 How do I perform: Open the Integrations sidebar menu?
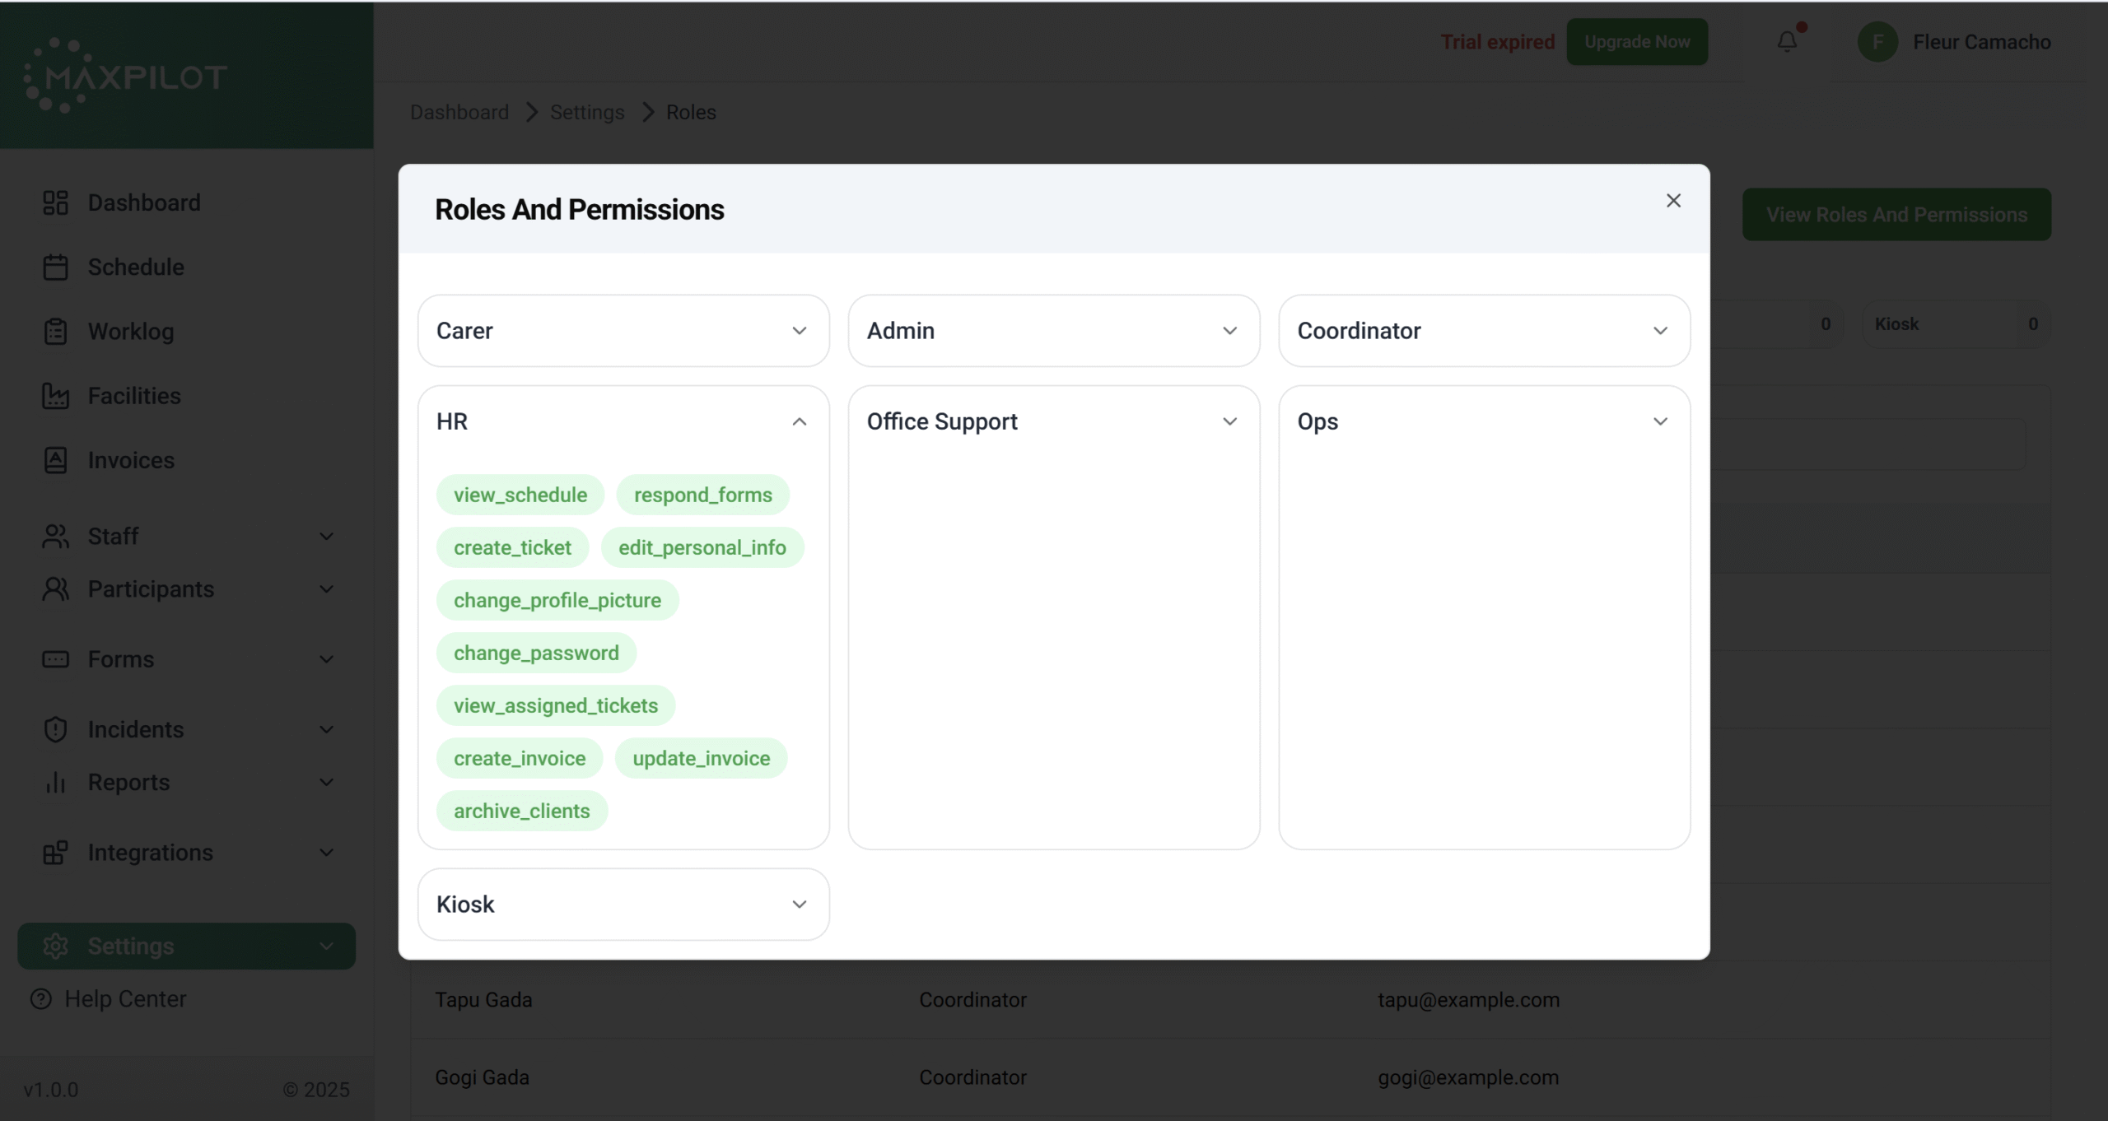[x=150, y=853]
